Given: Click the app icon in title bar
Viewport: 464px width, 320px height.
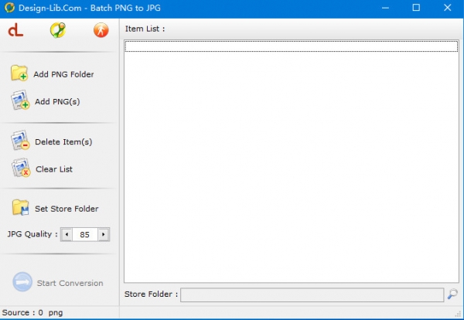Looking at the screenshot, I should pos(9,8).
